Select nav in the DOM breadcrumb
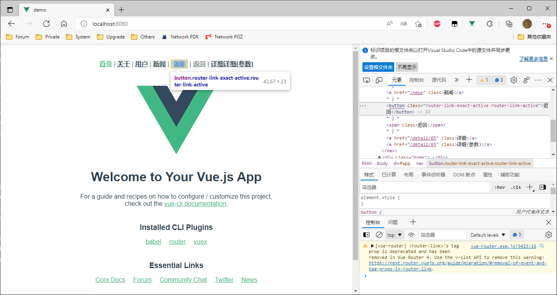The width and height of the screenshot is (557, 295). (x=420, y=163)
